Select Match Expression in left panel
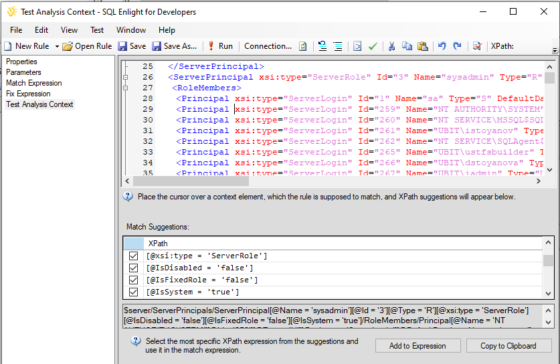Image resolution: width=560 pixels, height=364 pixels. pyautogui.click(x=34, y=83)
